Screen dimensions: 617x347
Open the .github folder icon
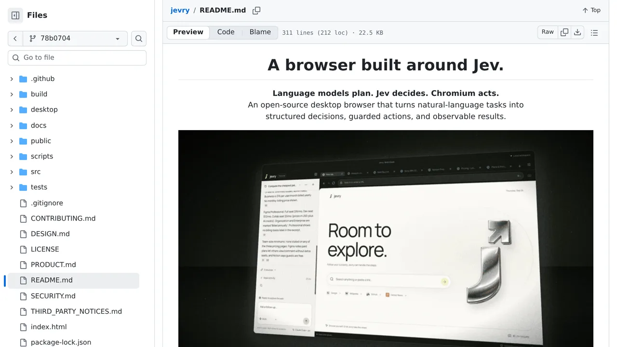coord(23,79)
